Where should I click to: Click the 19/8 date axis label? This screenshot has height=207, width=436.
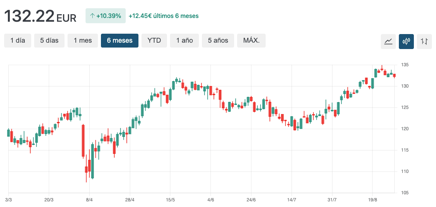click(x=373, y=200)
